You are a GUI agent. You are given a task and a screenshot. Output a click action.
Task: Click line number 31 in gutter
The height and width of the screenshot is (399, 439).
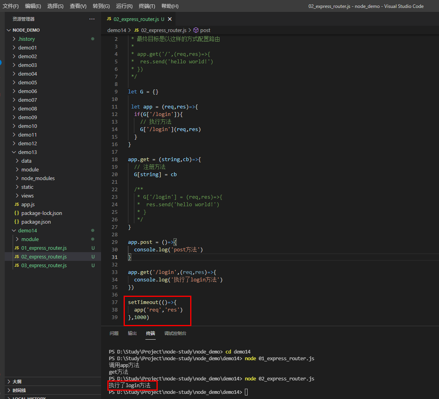tap(115, 257)
